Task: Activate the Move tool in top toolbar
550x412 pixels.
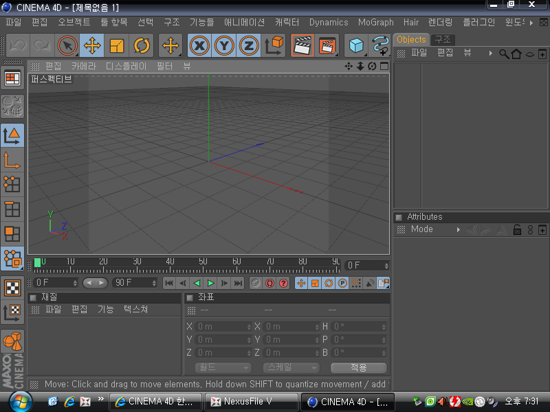Action: pyautogui.click(x=92, y=45)
